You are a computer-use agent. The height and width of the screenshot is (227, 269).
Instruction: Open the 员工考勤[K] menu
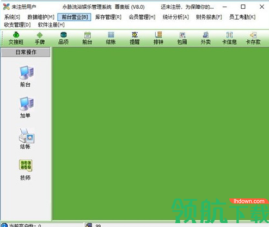(242, 17)
